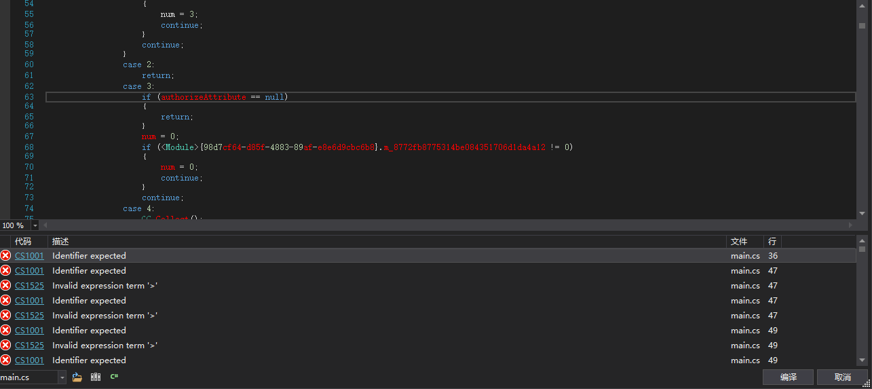Viewport: 872px width, 389px height.
Task: Click the code editor's horizontal scroll right arrow
Action: (x=850, y=225)
